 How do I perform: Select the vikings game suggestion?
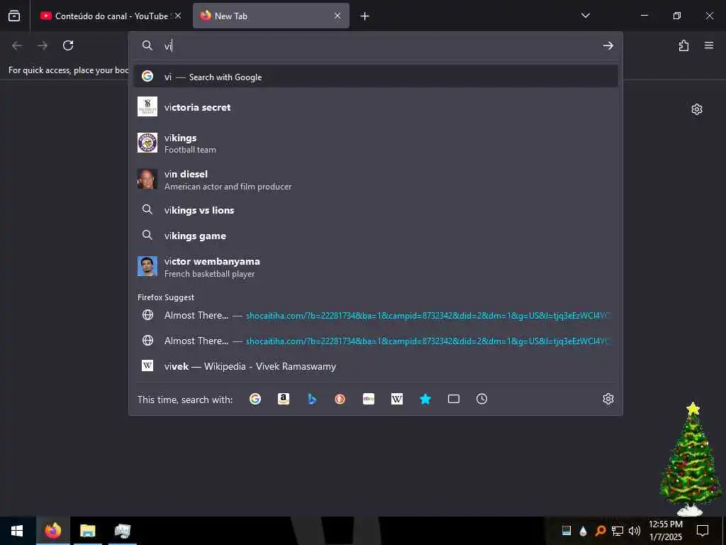point(376,236)
